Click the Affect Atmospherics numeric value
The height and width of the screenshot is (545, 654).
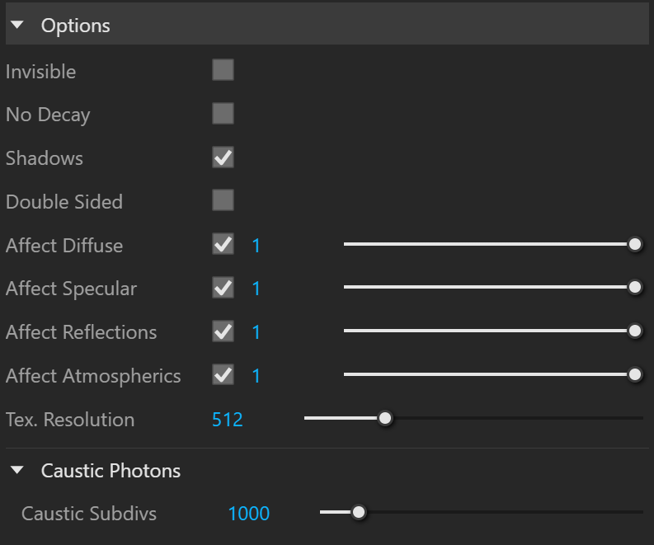tap(256, 376)
